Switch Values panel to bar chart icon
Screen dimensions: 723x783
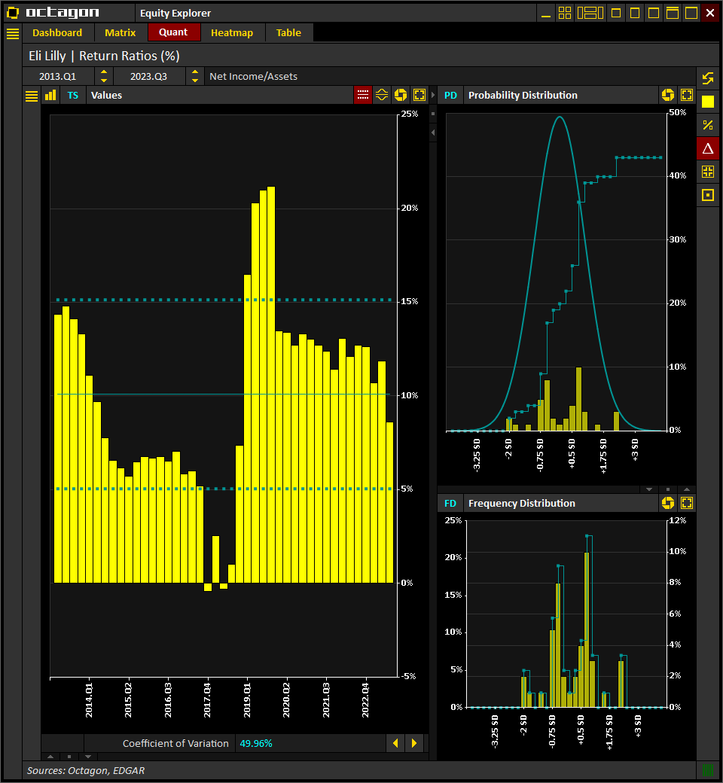point(50,96)
